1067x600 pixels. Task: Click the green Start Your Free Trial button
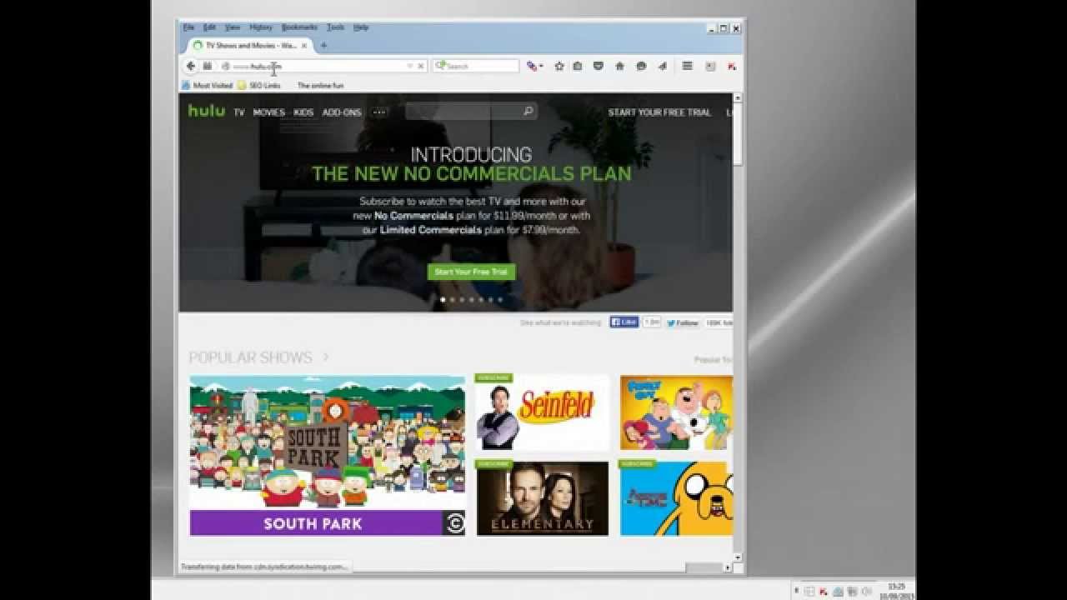pyautogui.click(x=472, y=272)
